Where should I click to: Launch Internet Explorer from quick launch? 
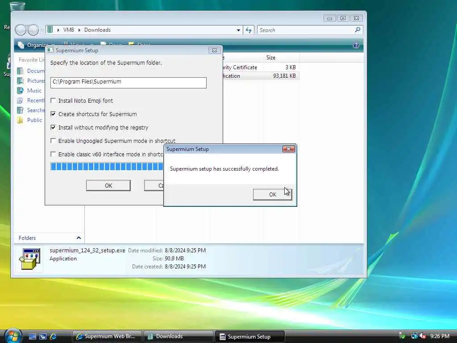(x=54, y=336)
